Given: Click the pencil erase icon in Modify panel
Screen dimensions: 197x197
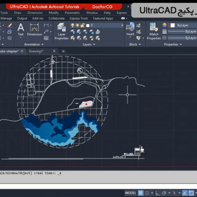Looking at the screenshot, I should [9, 26].
